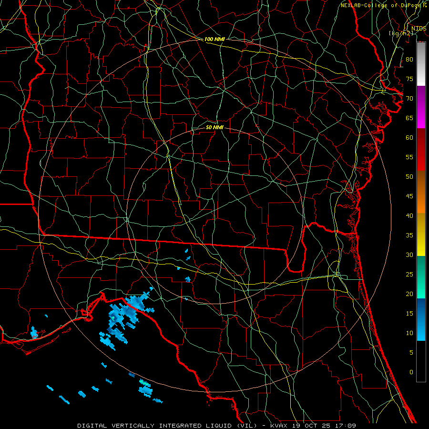This screenshot has height=429, width=429.
Task: Click the 65 value on the color scale
Action: (409, 118)
